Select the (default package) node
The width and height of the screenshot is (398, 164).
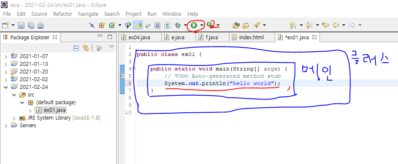(x=56, y=102)
